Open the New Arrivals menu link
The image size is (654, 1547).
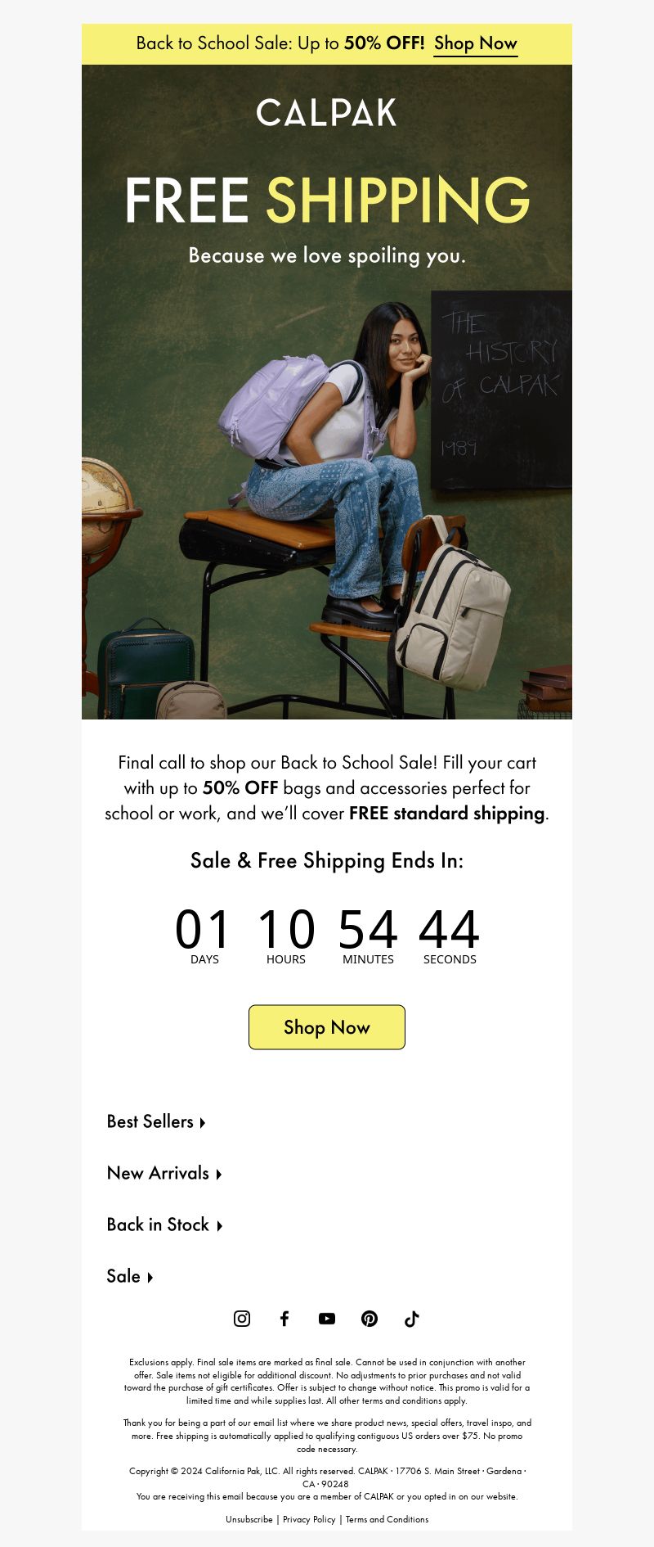pos(159,1173)
